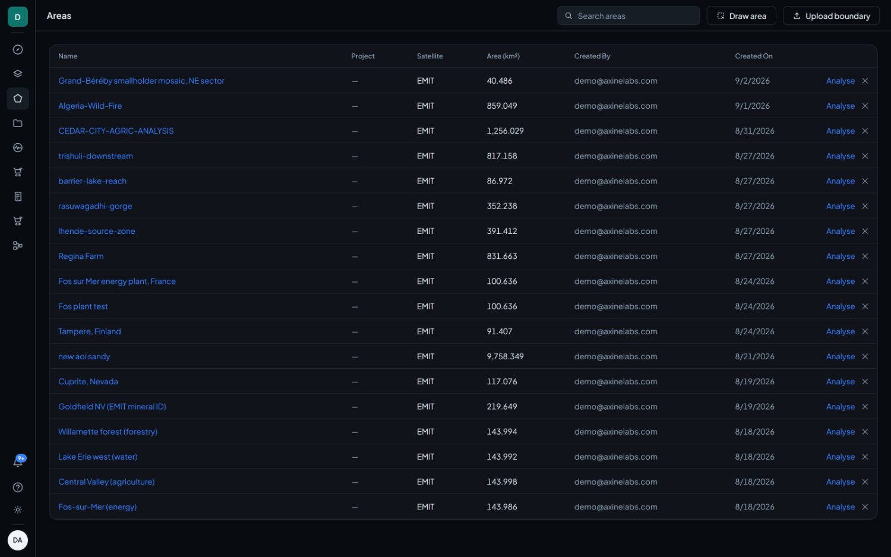
Task: Toggle the sun theme icon
Action: click(18, 509)
